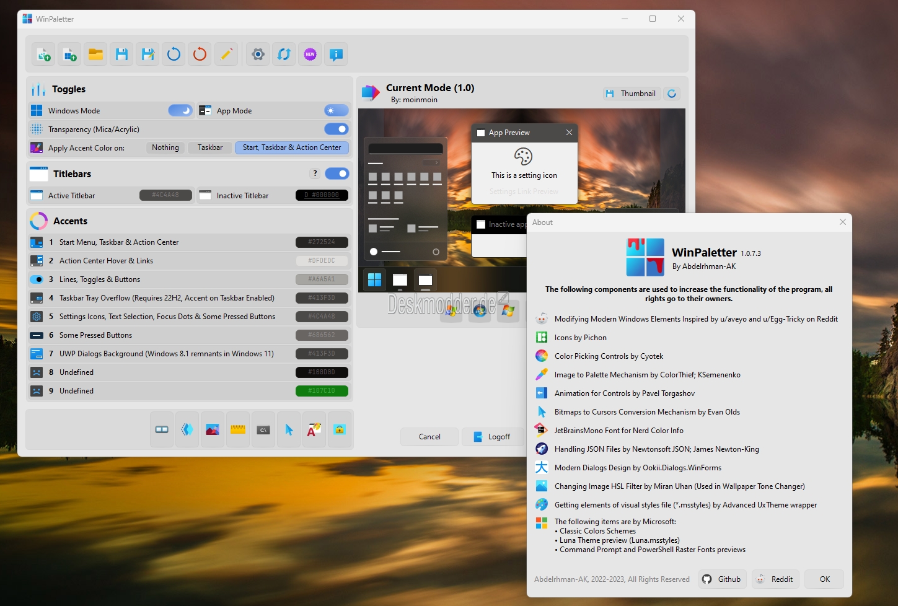The image size is (898, 606).
Task: Click WinPaletter logo in About dialog
Action: click(645, 257)
